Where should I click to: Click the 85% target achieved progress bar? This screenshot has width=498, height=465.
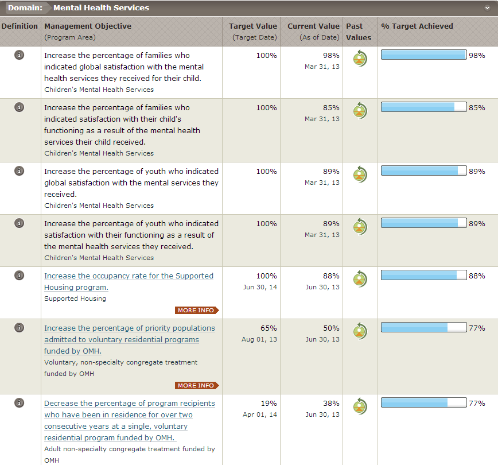tap(423, 107)
